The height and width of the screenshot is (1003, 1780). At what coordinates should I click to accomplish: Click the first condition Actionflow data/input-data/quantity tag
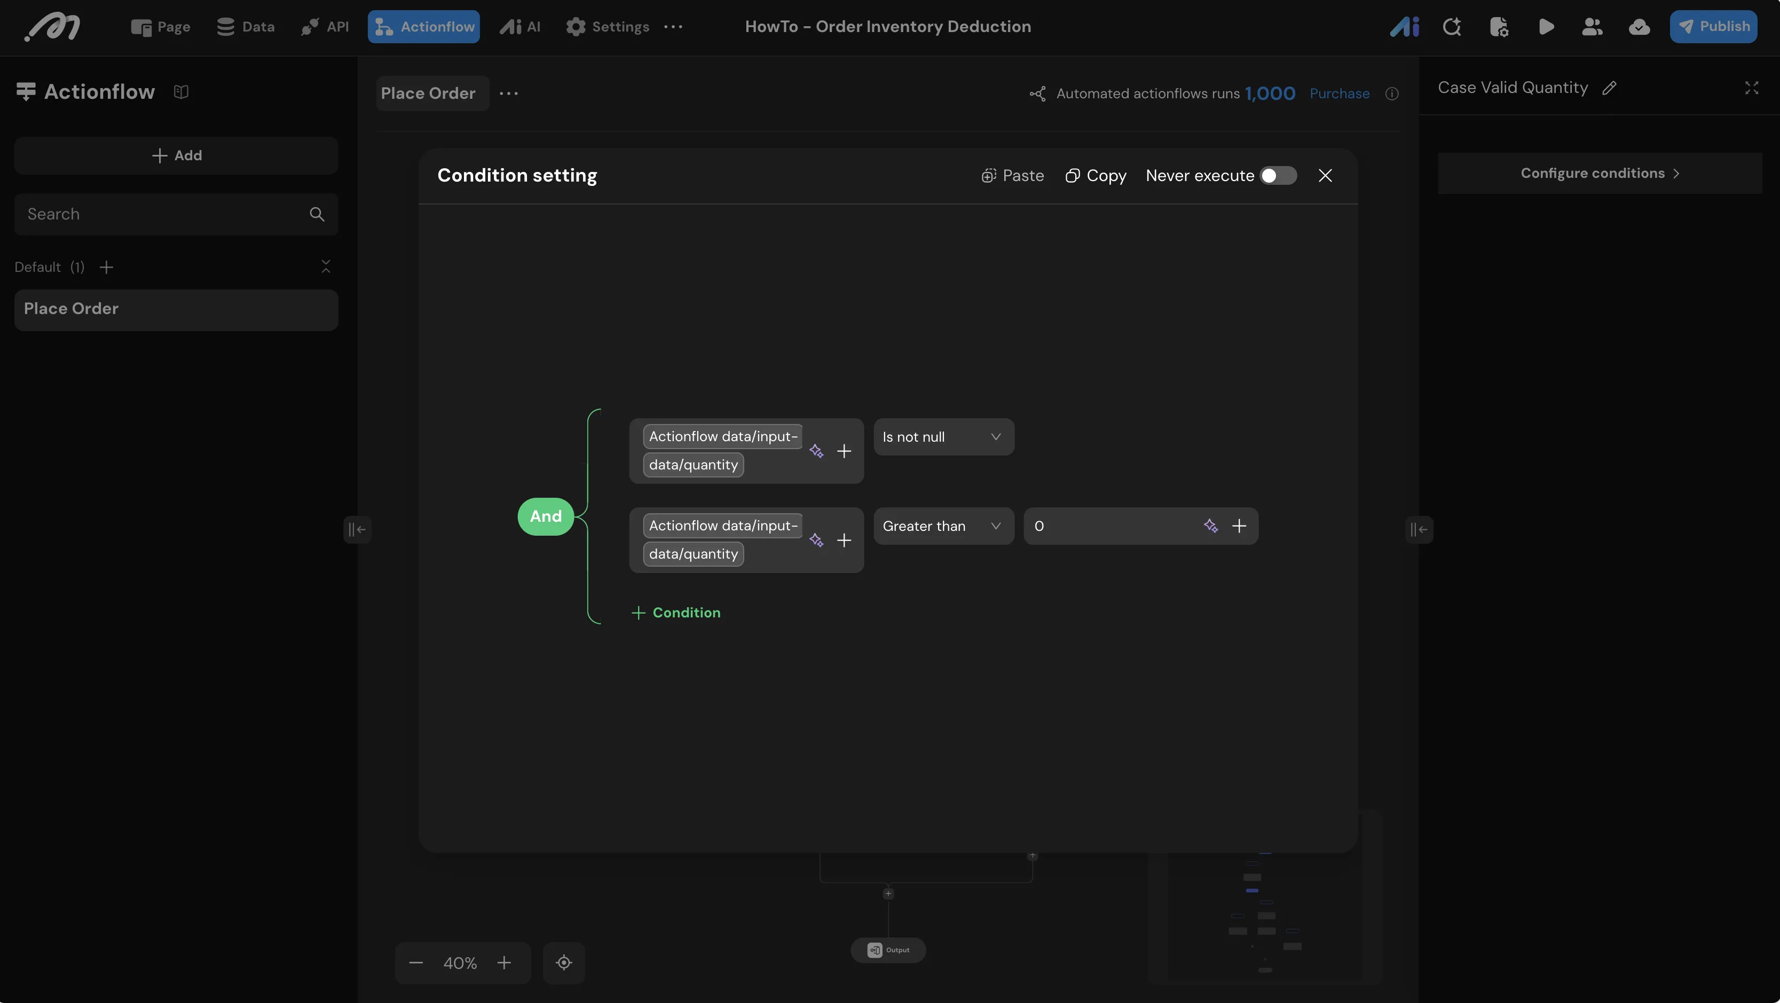coord(723,451)
